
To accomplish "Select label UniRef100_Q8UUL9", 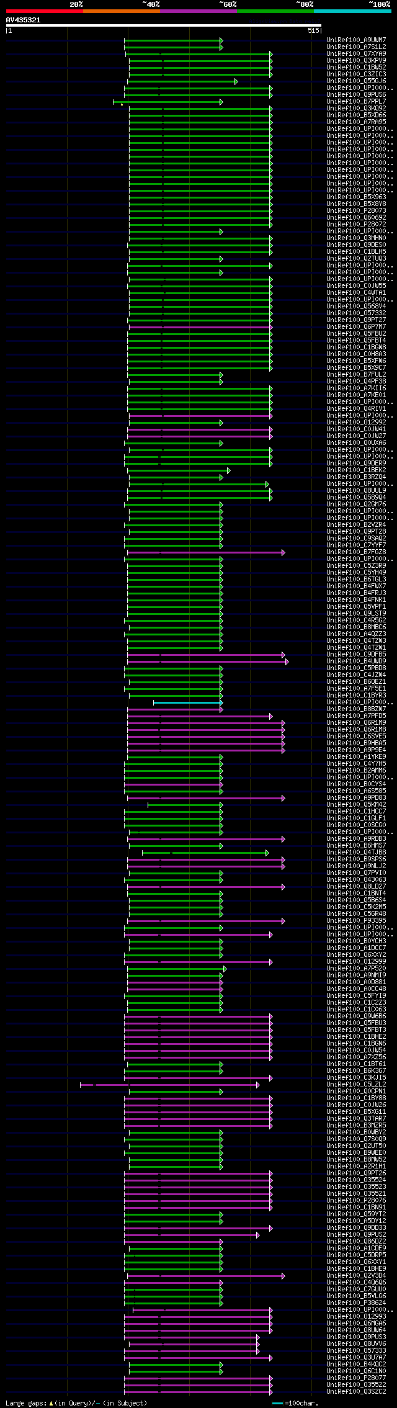I will 356,491.
